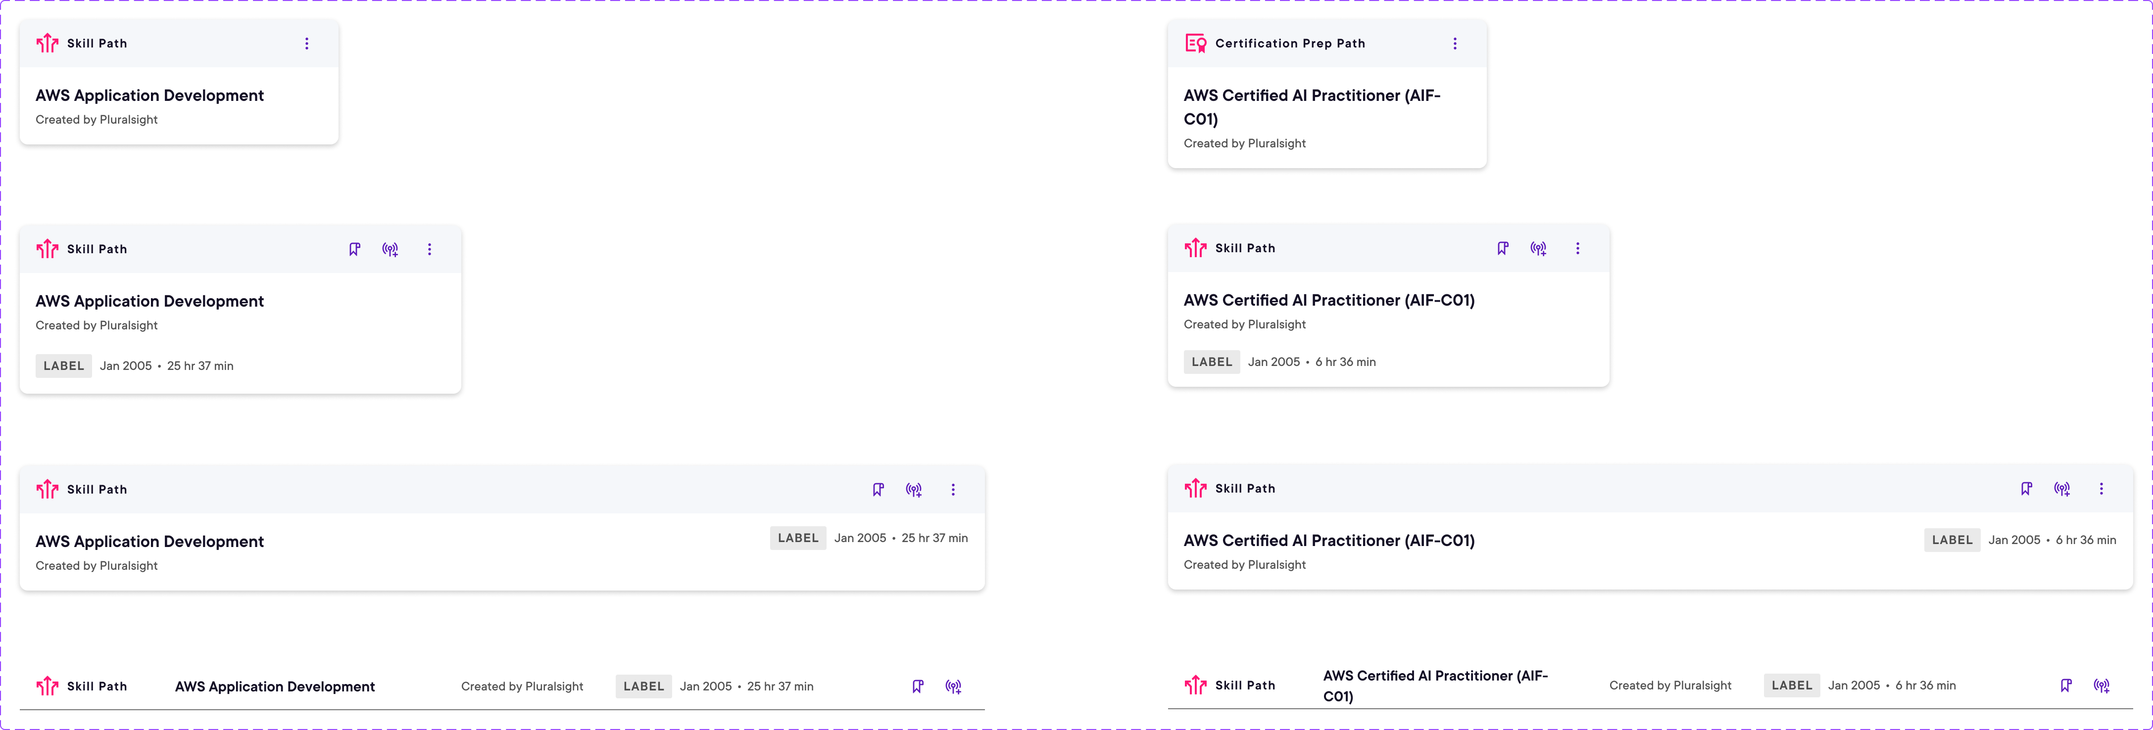Bookmark the AI Practitioner list row
Image resolution: width=2153 pixels, height=730 pixels.
pos(2066,685)
